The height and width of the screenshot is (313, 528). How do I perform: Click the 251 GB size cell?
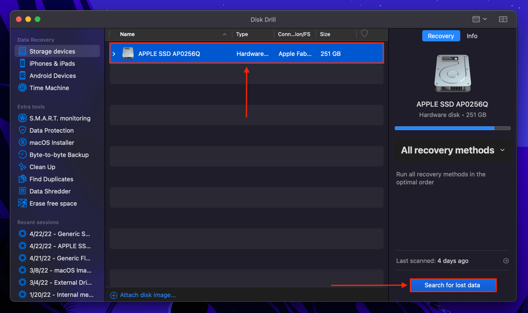point(330,54)
